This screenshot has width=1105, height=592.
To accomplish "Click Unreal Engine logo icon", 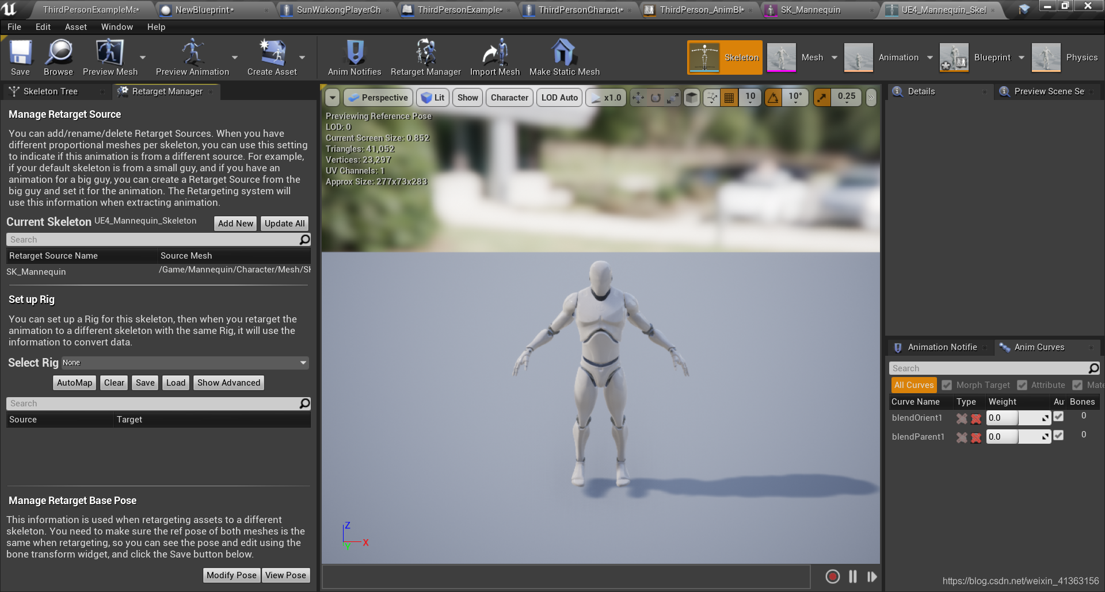I will (x=10, y=9).
